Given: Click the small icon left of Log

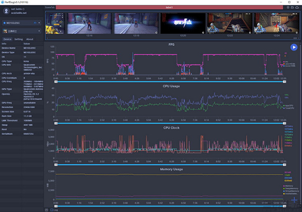Looking at the screenshot, I should pos(47,209).
